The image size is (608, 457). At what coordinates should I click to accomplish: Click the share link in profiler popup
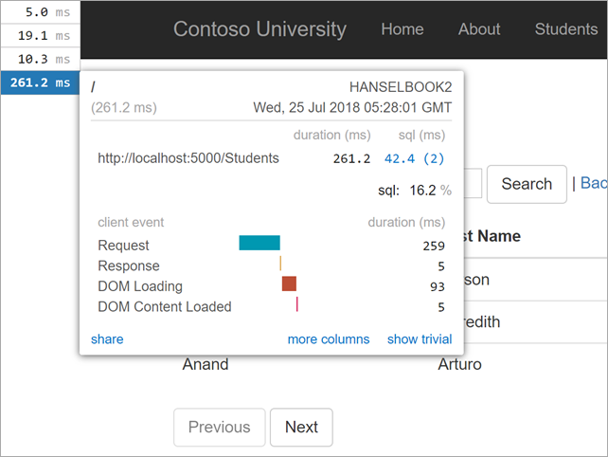(107, 339)
